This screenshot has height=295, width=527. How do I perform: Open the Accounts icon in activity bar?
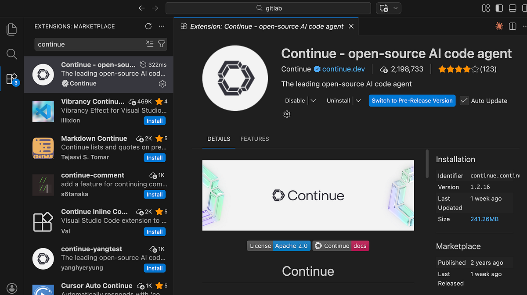12,288
